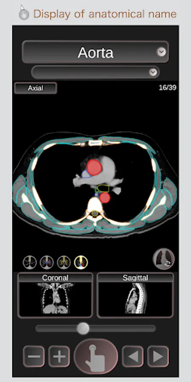The width and height of the screenshot is (191, 382).
Task: Switch to the Sagittal view tab
Action: (135, 278)
